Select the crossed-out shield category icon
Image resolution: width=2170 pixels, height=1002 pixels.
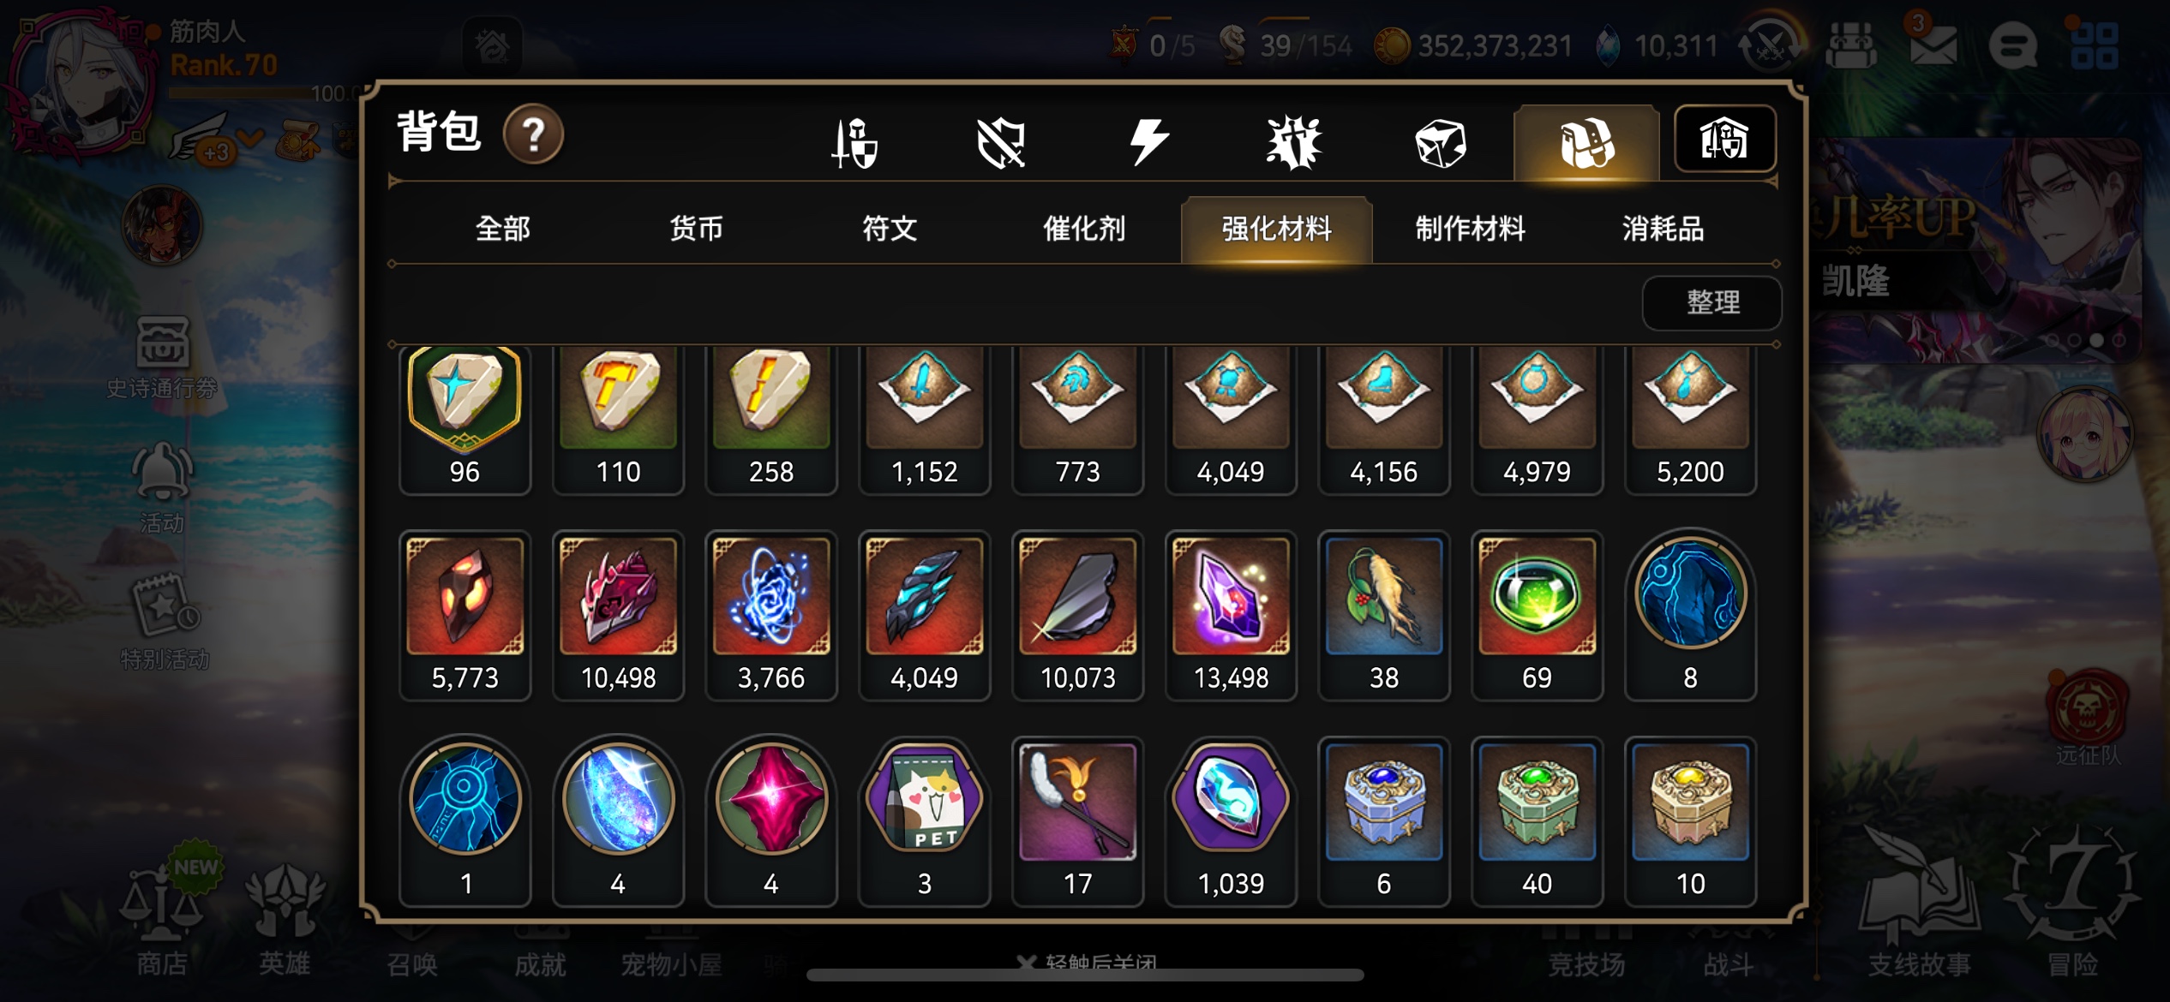coord(1001,142)
